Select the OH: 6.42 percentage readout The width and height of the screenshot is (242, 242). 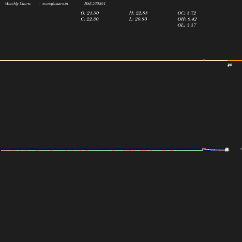(x=187, y=19)
